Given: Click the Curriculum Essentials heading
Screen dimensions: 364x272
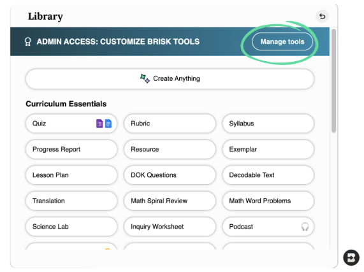Looking at the screenshot, I should coord(66,104).
